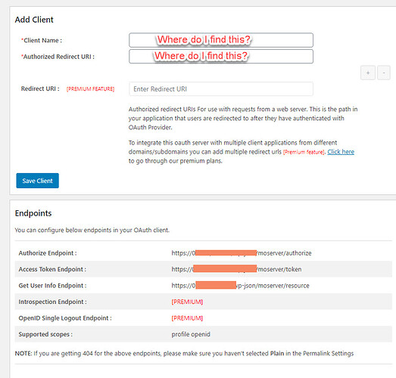The width and height of the screenshot is (396, 378).
Task: Click the Redirect URI label
Action: pos(40,88)
